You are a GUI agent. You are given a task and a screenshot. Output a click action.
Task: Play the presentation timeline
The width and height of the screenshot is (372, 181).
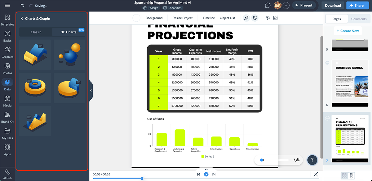[x=206, y=174]
